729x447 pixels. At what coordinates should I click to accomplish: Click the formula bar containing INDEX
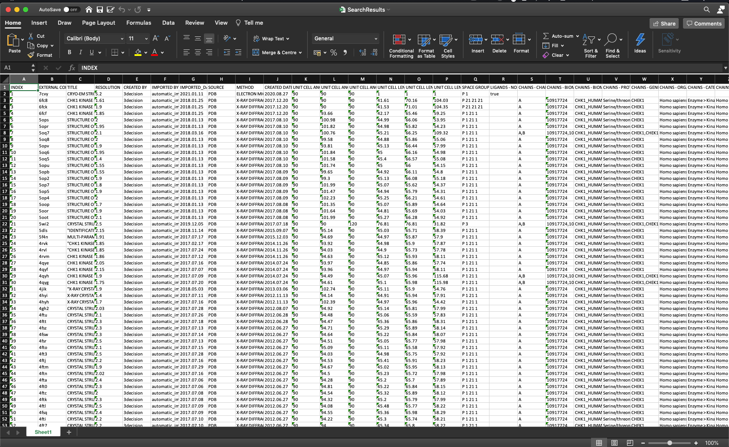point(399,68)
